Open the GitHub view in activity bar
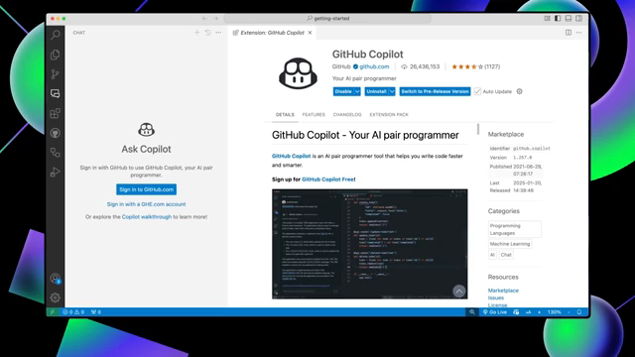This screenshot has width=635, height=357. pyautogui.click(x=56, y=133)
